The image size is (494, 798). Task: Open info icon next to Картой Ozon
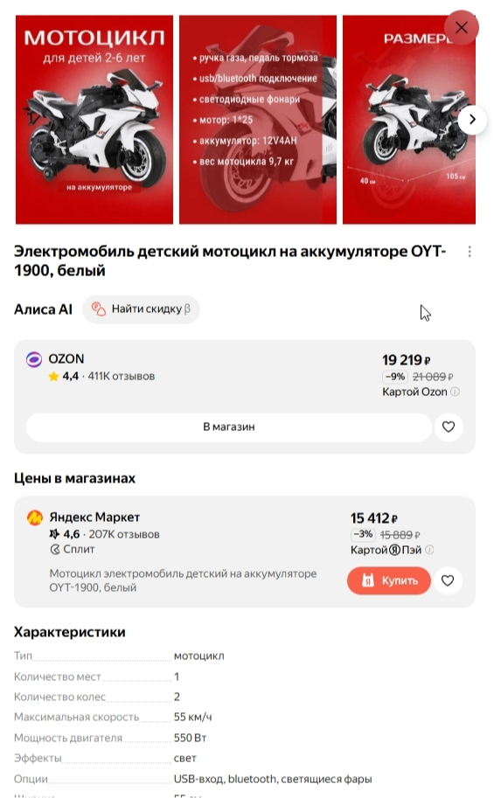tap(456, 392)
